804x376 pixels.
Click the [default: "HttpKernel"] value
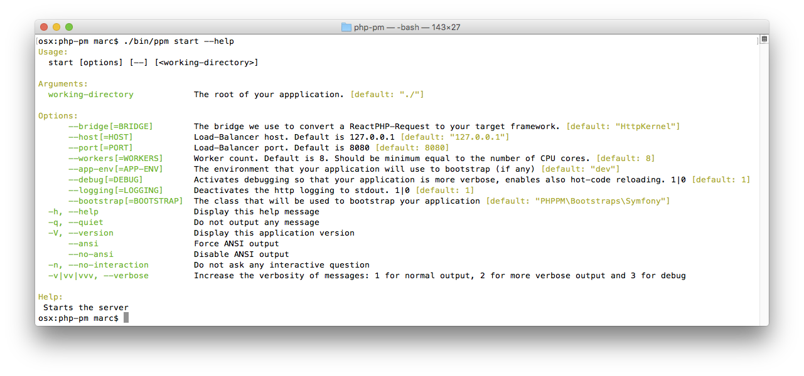coord(623,127)
